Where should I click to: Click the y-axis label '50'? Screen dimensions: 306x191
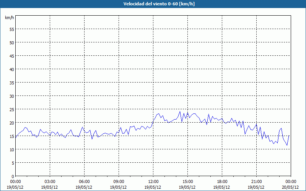tap(12, 43)
